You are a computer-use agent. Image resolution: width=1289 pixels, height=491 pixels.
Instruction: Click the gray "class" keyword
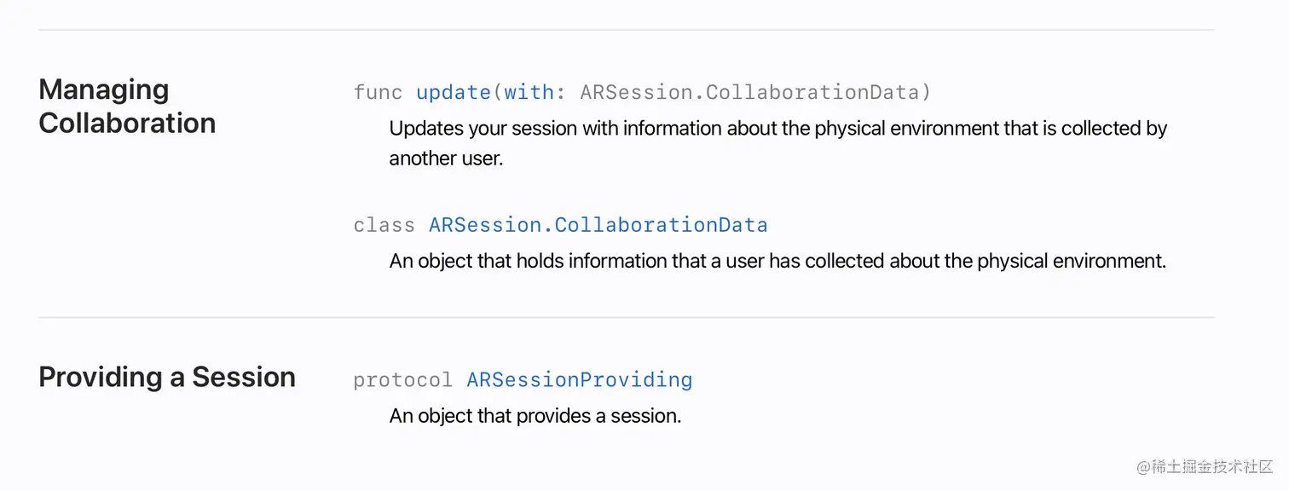click(x=384, y=225)
